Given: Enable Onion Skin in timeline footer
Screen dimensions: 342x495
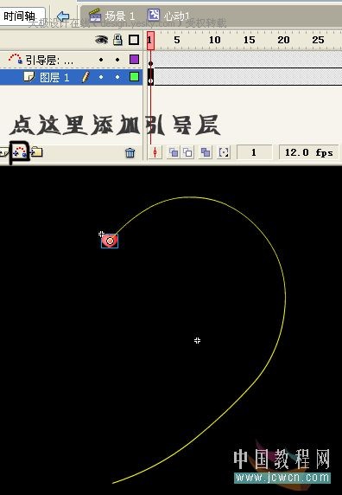Looking at the screenshot, I should (x=174, y=153).
